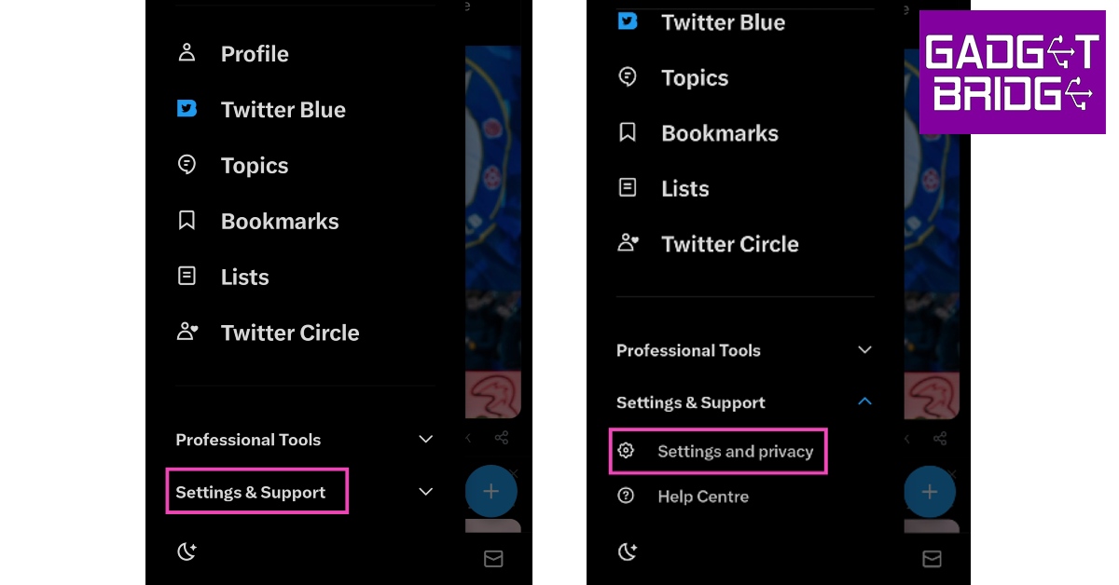Screen dimensions: 1119x585
Task: Expand Professional Tools chevron in right panel
Action: 864,350
